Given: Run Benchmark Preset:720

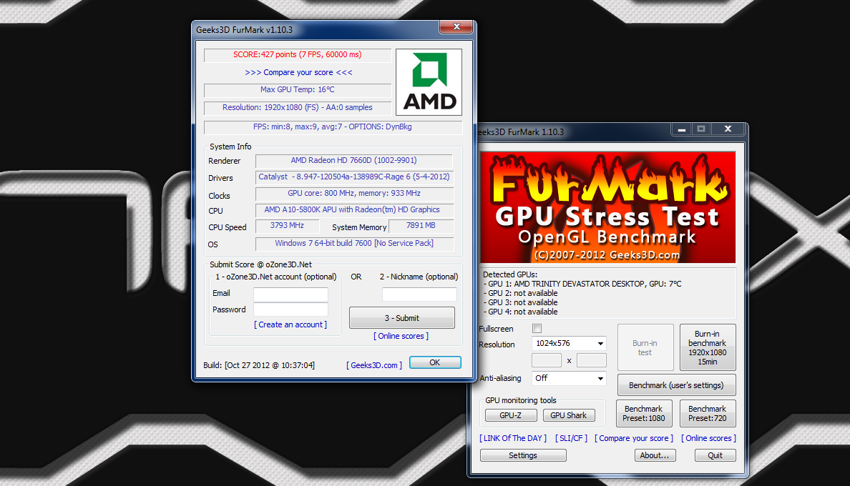Looking at the screenshot, I should [x=708, y=414].
